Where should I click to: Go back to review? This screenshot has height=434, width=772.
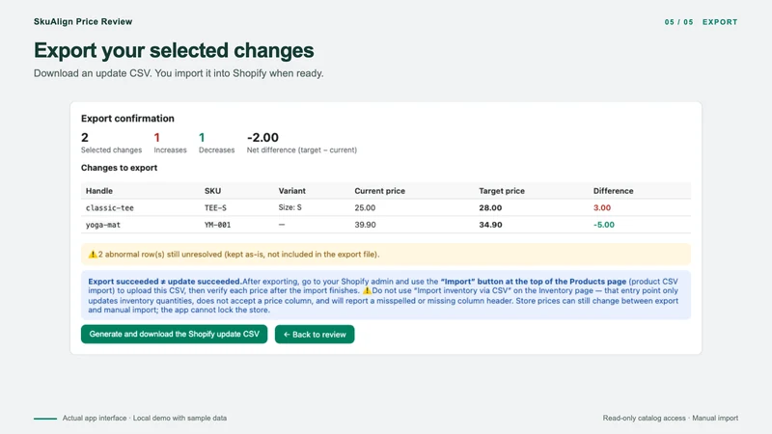tap(315, 334)
